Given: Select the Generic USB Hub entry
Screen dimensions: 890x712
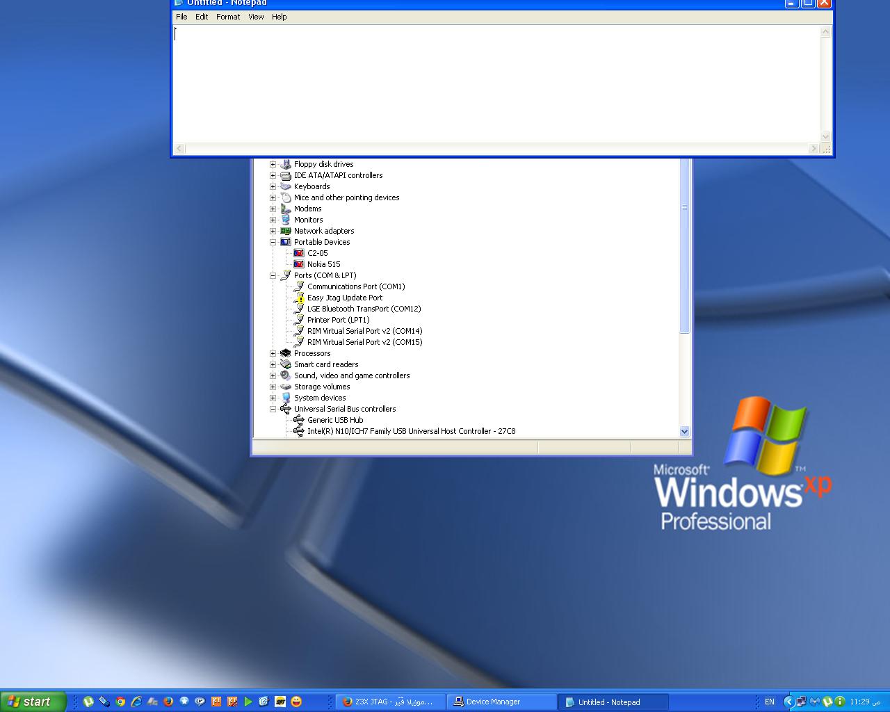Looking at the screenshot, I should [x=335, y=420].
